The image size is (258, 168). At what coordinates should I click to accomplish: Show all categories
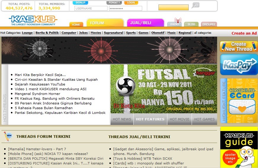(x=203, y=33)
